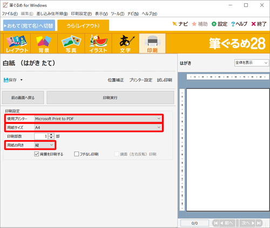Click the 印刷部数 number field
The height and width of the screenshot is (228, 270).
tap(42, 136)
